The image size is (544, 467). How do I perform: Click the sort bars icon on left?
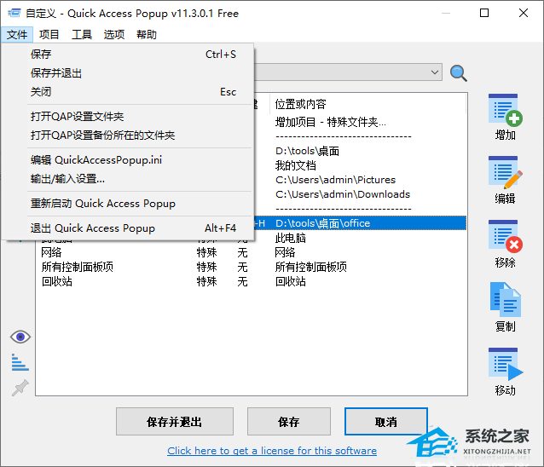coord(20,362)
